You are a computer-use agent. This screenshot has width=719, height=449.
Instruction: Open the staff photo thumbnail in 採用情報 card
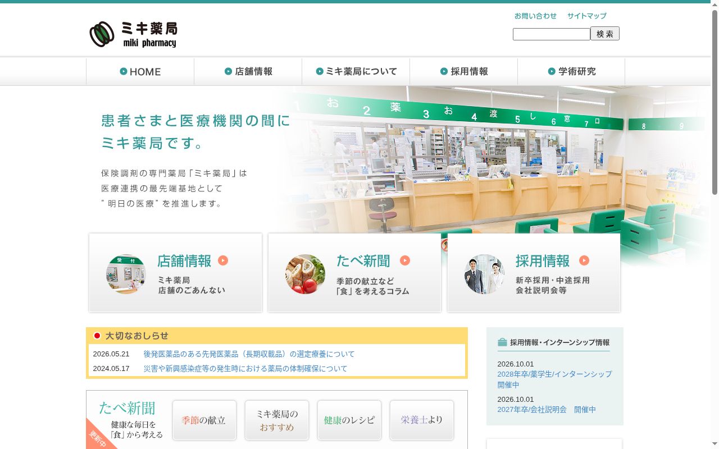pyautogui.click(x=484, y=274)
